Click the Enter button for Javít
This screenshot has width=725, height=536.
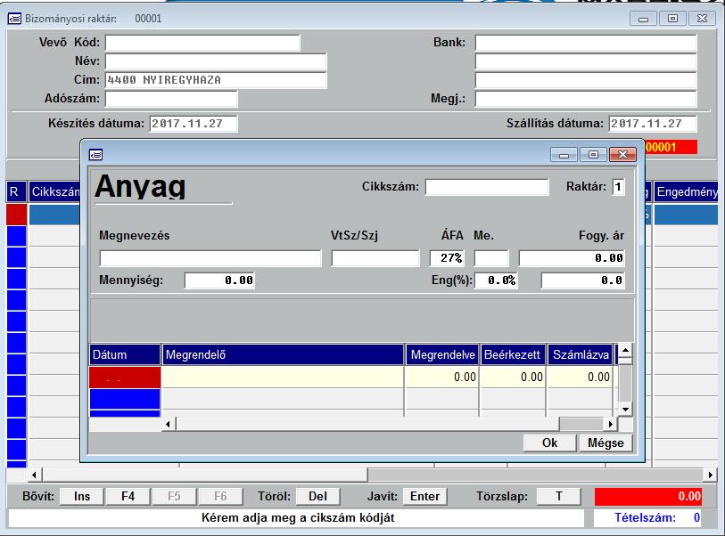tap(424, 496)
